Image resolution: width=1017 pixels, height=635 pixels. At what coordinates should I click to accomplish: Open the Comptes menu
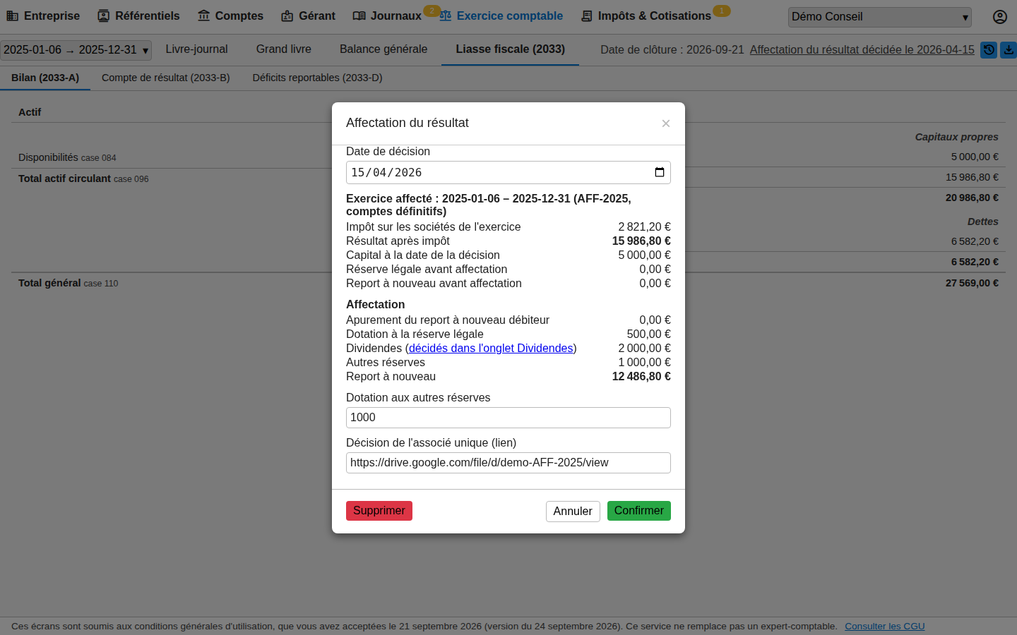230,16
